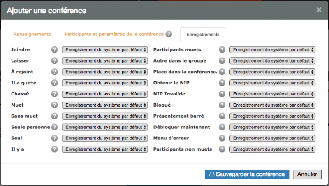Expand the Autre dans le groupe dropdown
The height and width of the screenshot is (186, 329).
[x=272, y=61]
